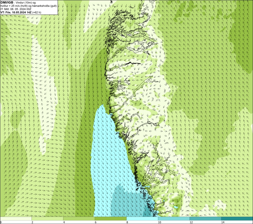Click the valid time 'VT: Fös. 10.05.2024 14Z' text
The height and width of the screenshot is (224, 253).
click(16, 12)
